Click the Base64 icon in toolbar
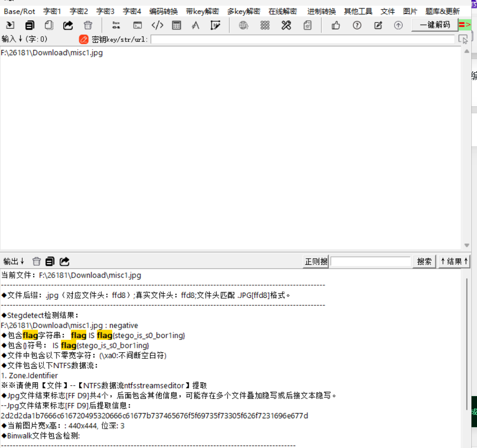This screenshot has width=477, height=448. point(116,25)
